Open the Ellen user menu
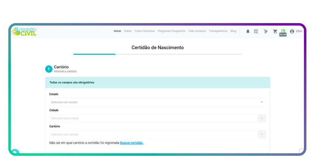This screenshot has width=315, height=165. point(299,31)
